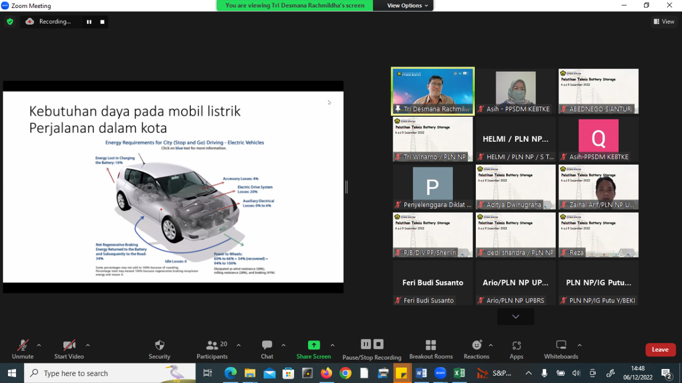Open Microsoft Store from taskbar
This screenshot has width=682, height=383.
point(288,373)
